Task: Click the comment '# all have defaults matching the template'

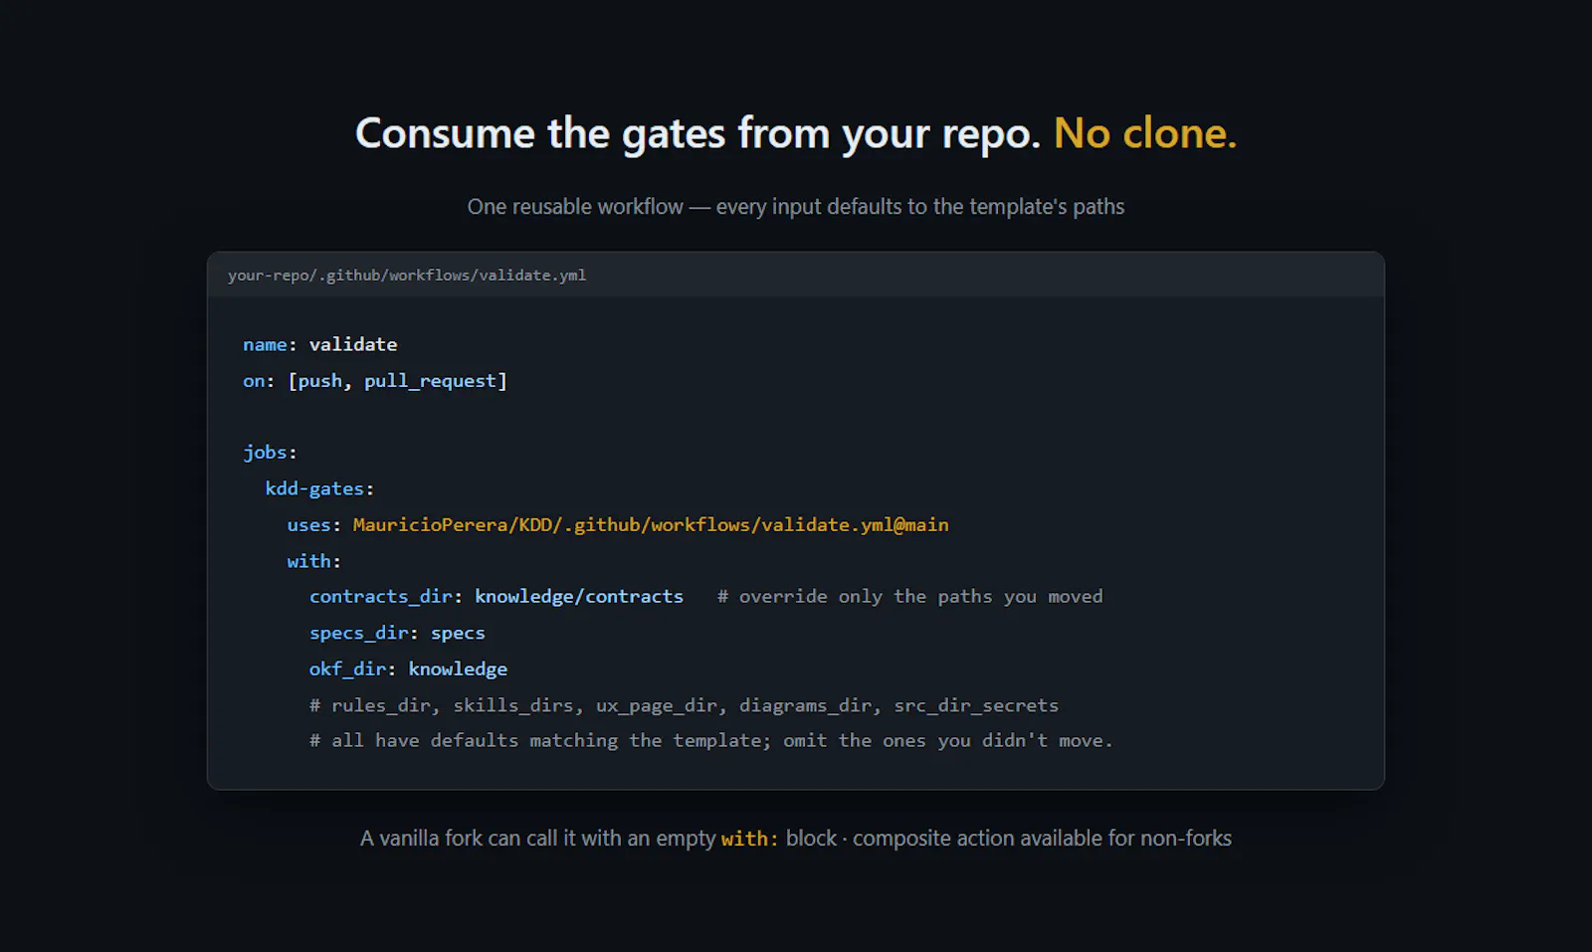Action: [711, 741]
